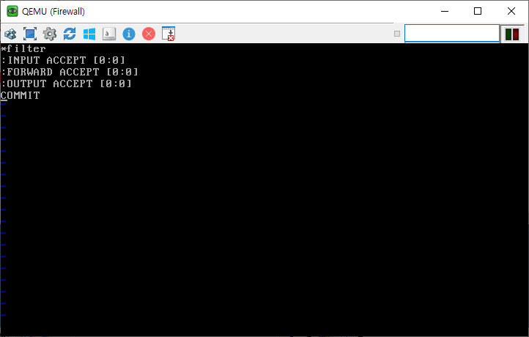Refresh the screen with blue arrows icon
This screenshot has height=337, width=529.
pos(70,34)
